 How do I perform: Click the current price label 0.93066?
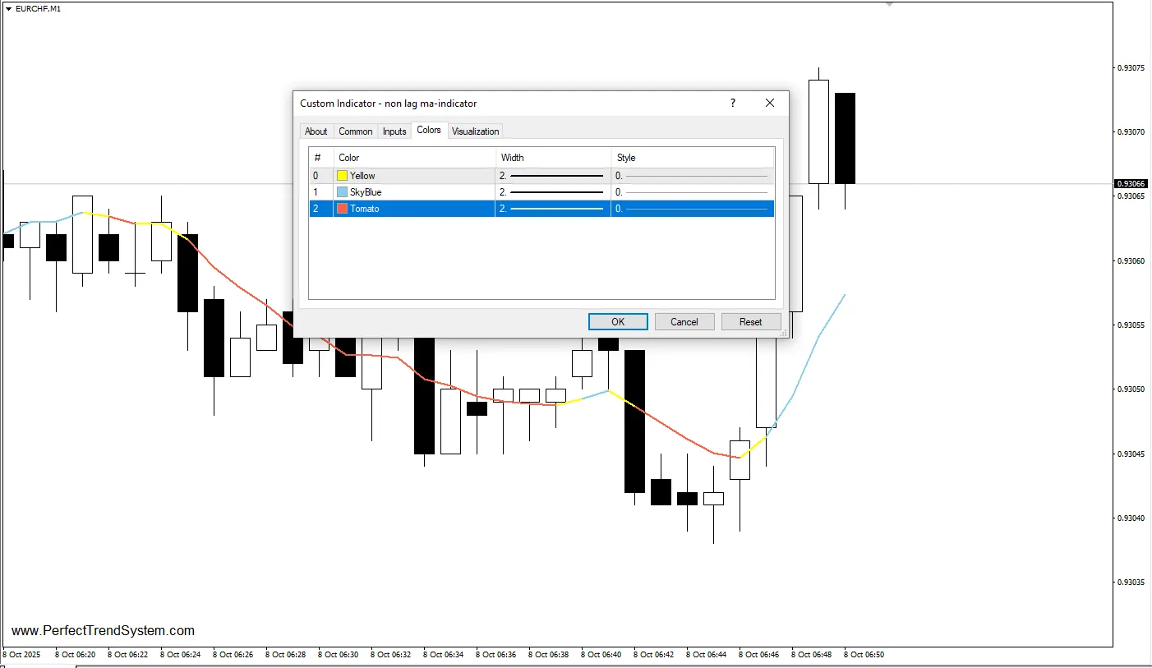coord(1131,184)
